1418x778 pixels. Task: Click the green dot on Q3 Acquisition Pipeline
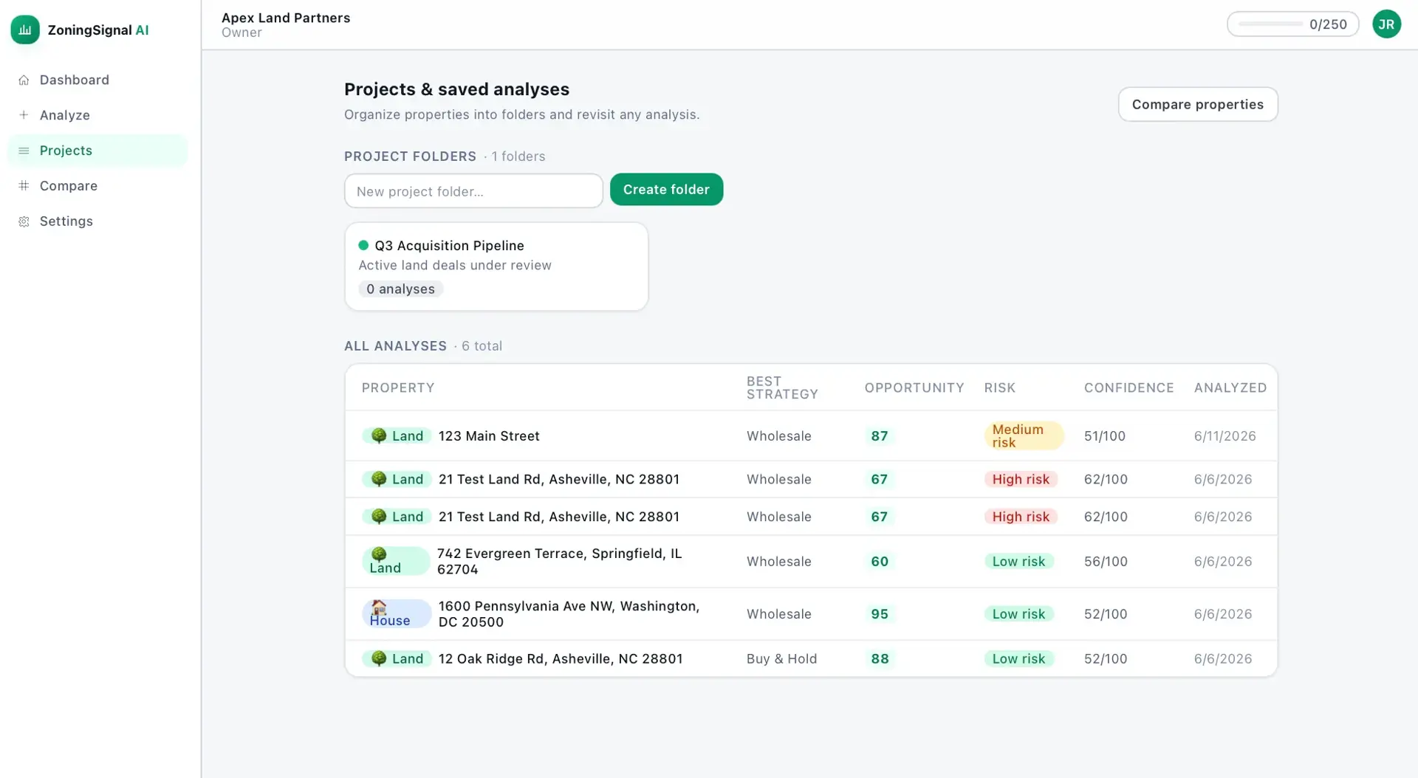pyautogui.click(x=363, y=245)
